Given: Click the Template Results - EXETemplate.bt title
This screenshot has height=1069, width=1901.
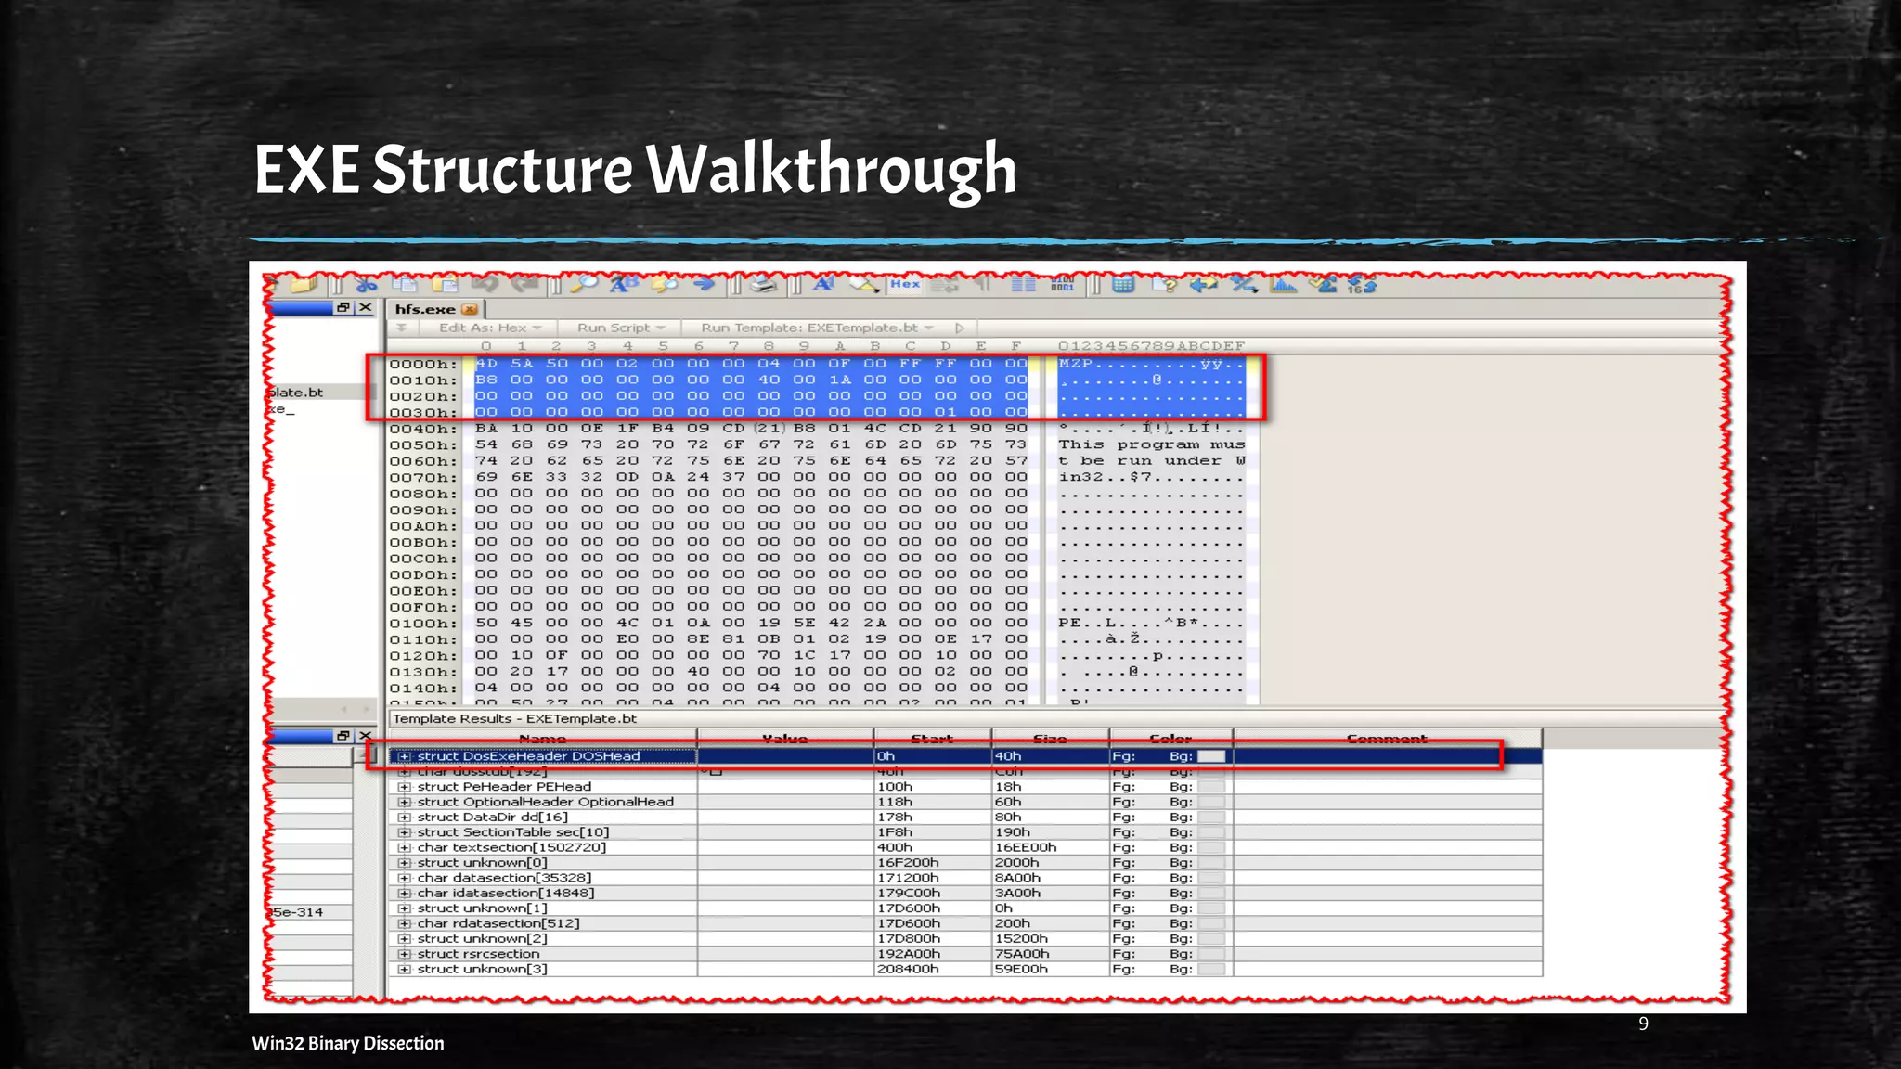Looking at the screenshot, I should 514,719.
